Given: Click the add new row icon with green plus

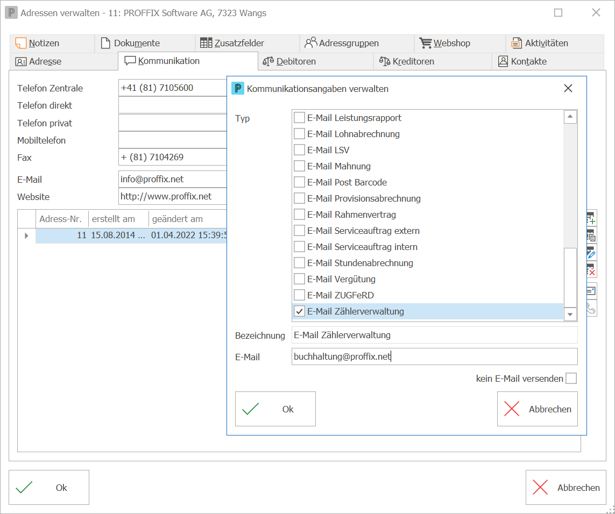Looking at the screenshot, I should (x=591, y=218).
